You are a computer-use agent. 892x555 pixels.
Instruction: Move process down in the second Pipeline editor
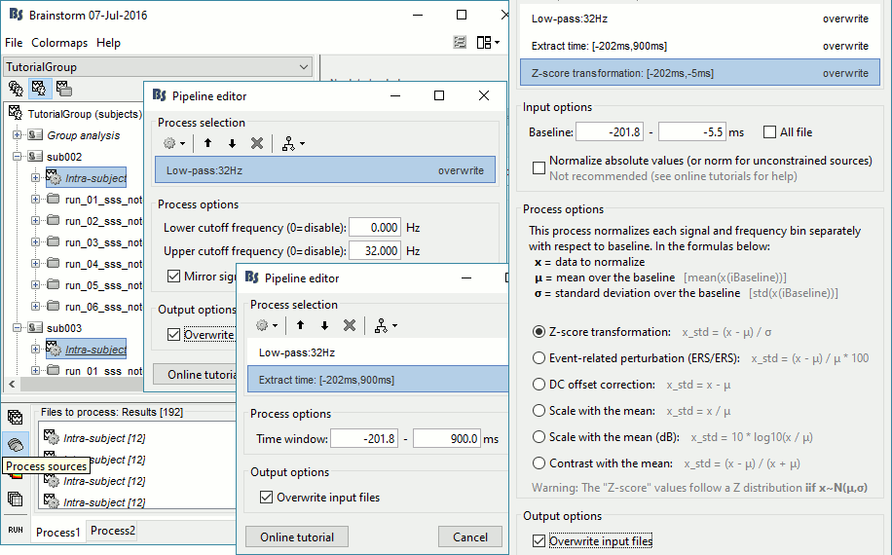point(324,326)
